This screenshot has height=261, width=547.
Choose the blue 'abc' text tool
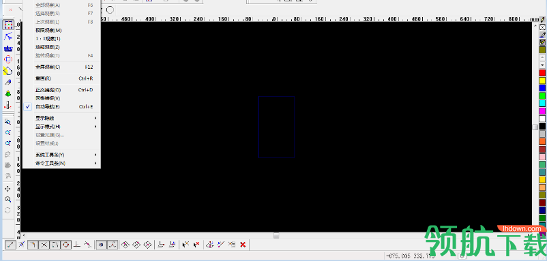point(8,48)
